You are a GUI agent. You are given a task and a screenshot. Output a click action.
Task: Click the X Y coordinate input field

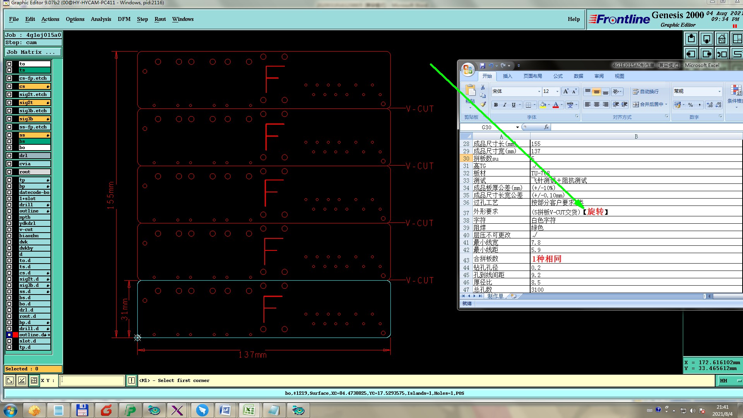coord(92,380)
